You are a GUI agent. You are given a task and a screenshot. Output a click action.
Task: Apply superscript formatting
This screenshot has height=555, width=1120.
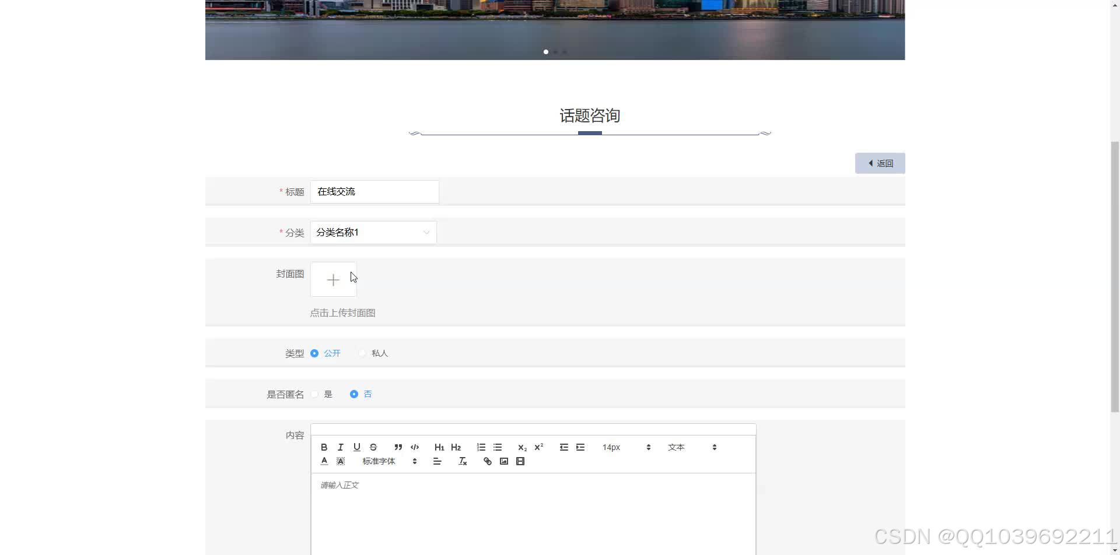[538, 447]
